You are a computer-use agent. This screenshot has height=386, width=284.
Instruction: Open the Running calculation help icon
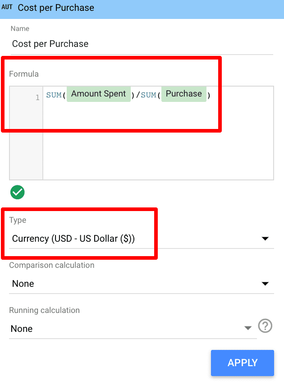(x=265, y=326)
